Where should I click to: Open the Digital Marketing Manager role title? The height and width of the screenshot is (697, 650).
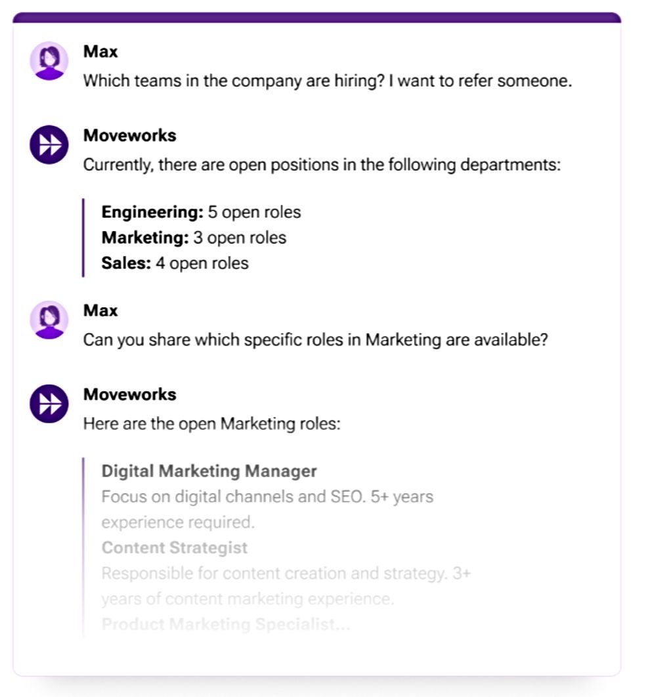click(209, 471)
